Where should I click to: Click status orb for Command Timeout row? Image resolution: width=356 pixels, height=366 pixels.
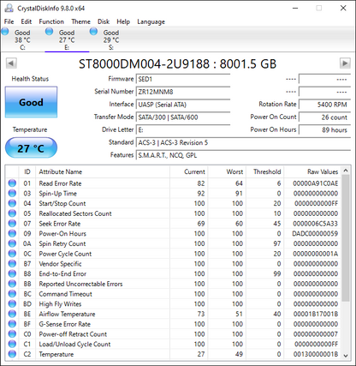pyautogui.click(x=12, y=294)
